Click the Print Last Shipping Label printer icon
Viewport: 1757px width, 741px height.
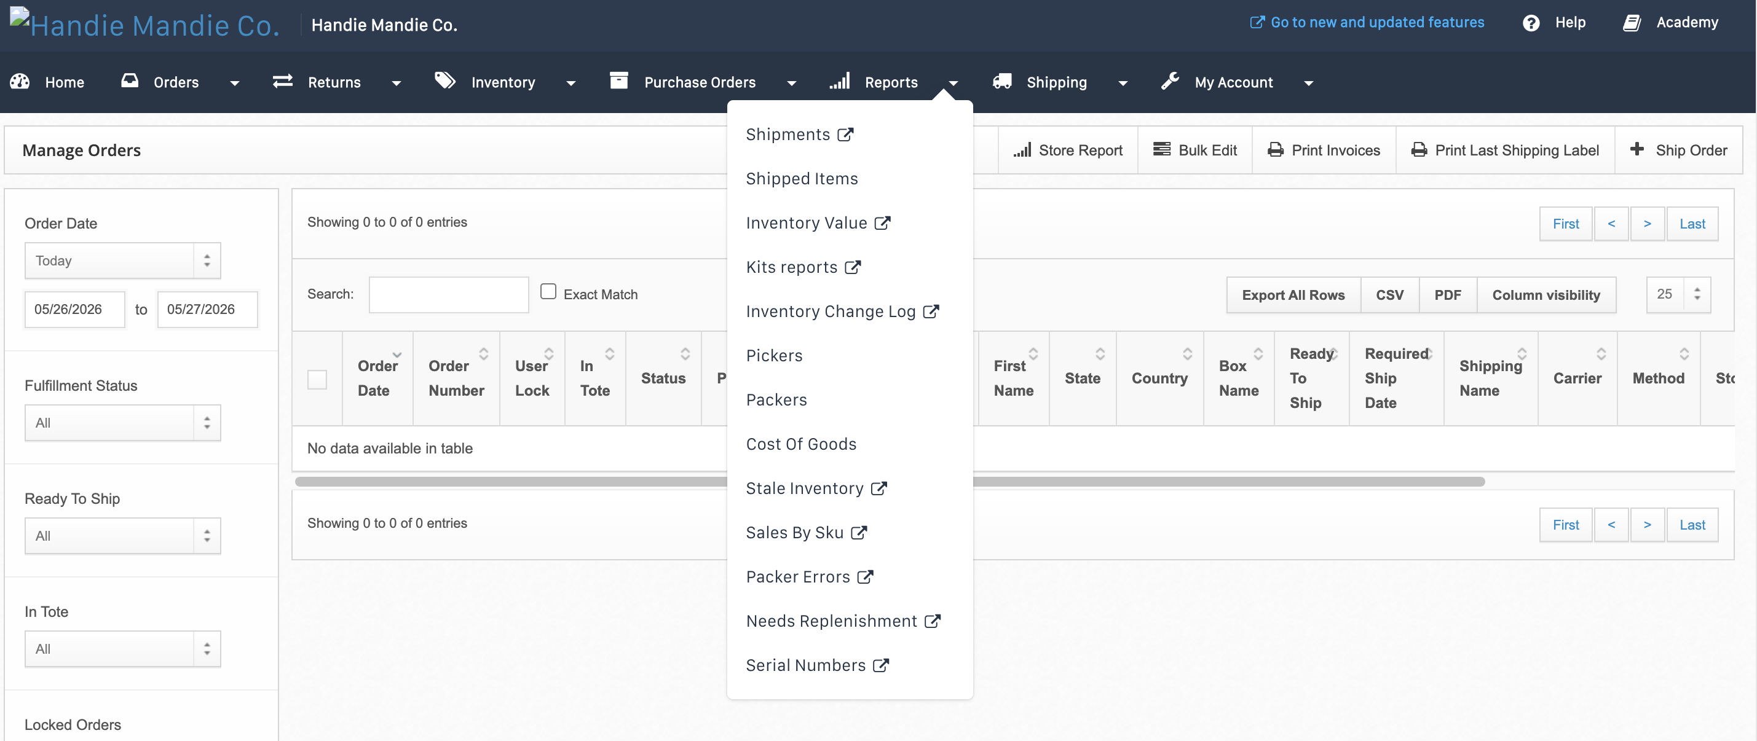(1419, 149)
